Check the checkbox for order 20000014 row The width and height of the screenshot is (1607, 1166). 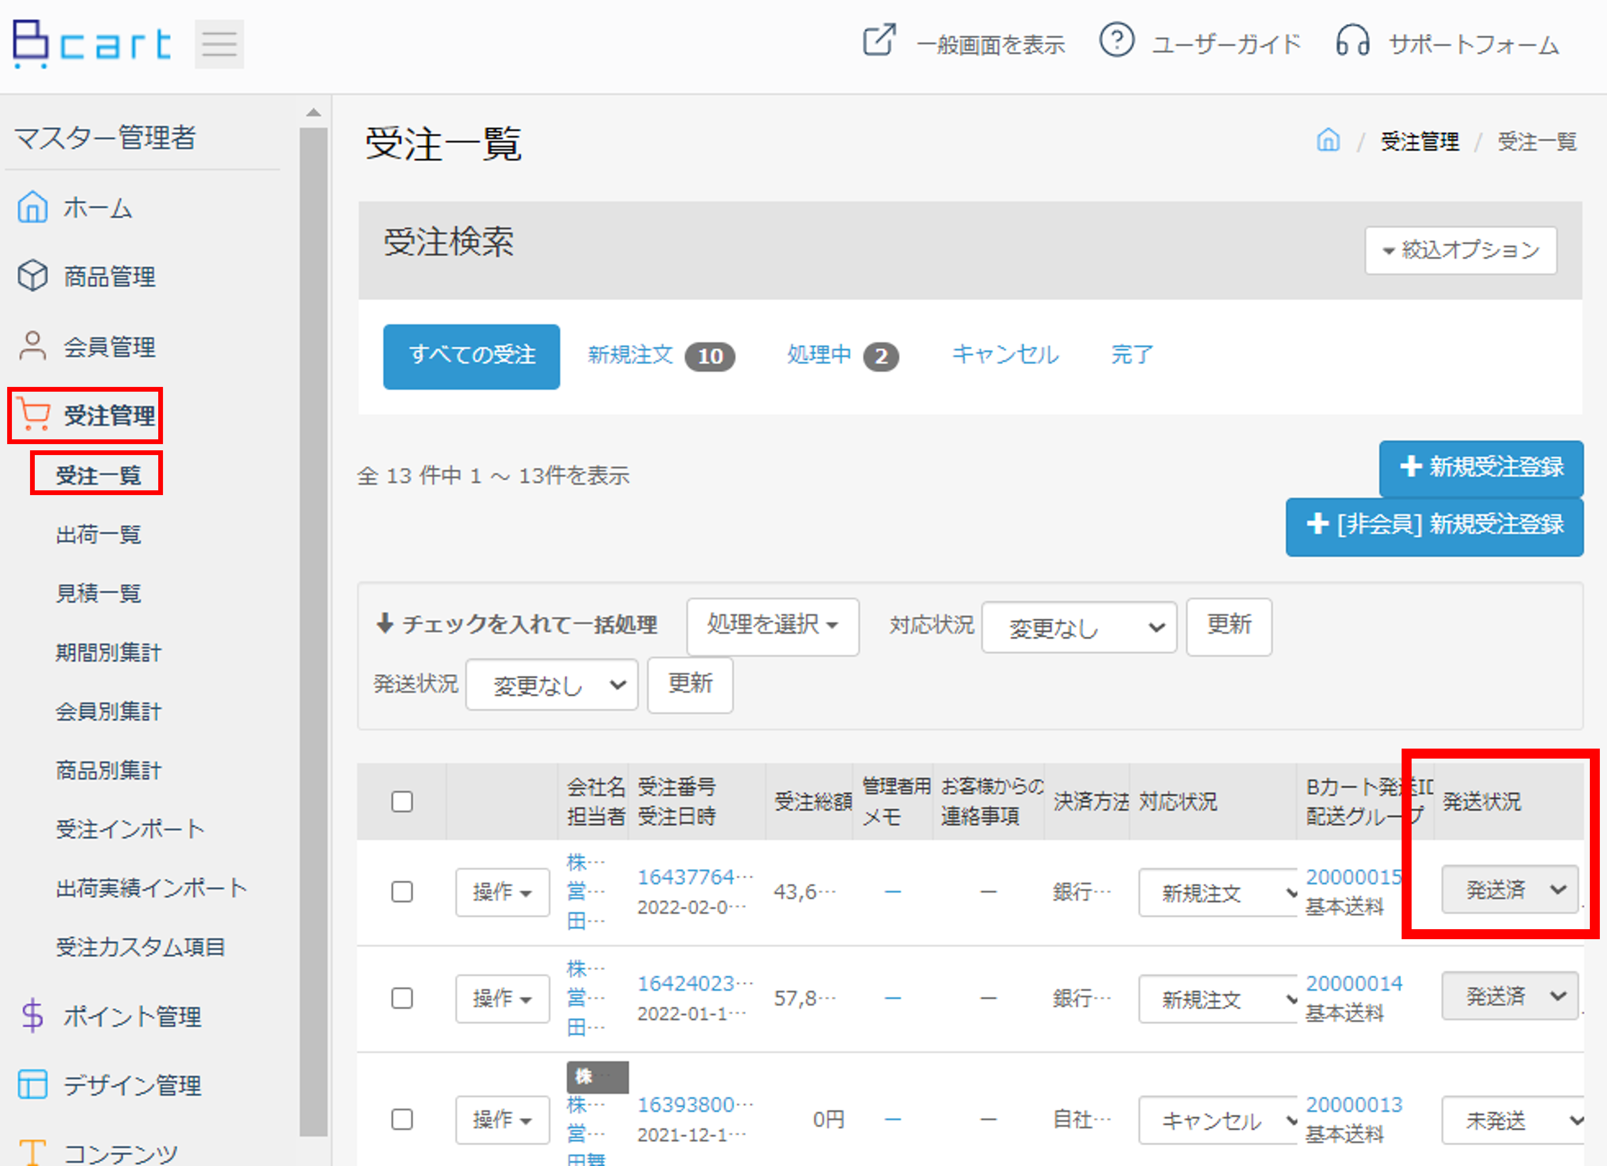click(x=402, y=997)
